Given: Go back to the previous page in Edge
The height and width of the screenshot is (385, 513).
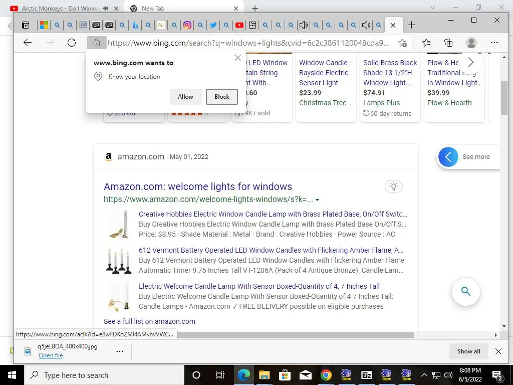Looking at the screenshot, I should [28, 43].
